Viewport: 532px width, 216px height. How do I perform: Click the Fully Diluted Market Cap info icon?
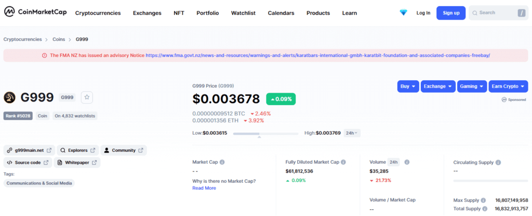click(x=343, y=162)
